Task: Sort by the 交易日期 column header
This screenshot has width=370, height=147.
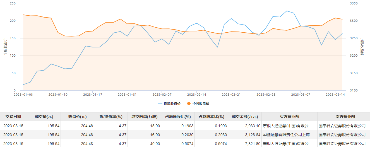Action: [x=13, y=117]
